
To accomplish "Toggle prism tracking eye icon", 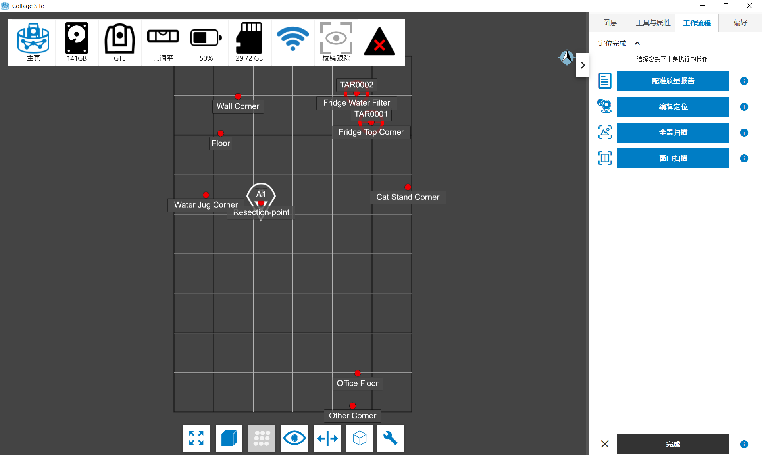I will (x=336, y=39).
